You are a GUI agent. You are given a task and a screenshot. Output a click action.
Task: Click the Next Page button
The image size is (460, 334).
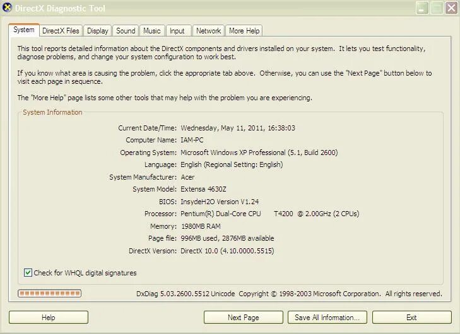(x=244, y=318)
